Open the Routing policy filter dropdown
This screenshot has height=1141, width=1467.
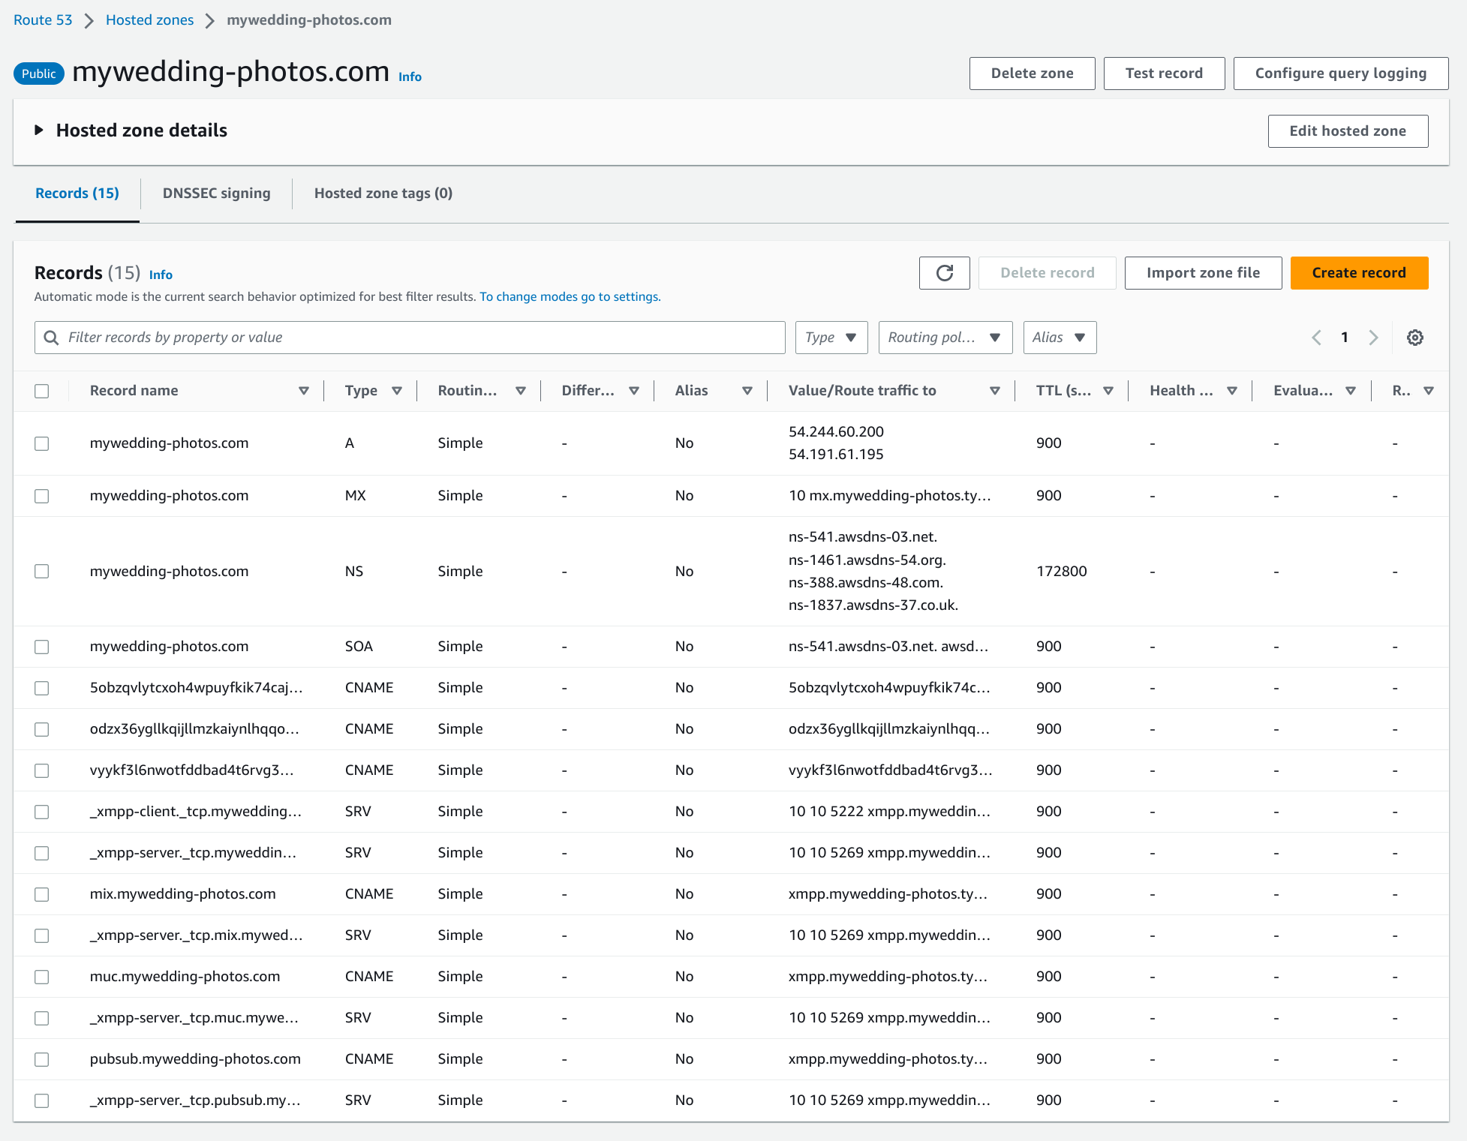pos(945,338)
